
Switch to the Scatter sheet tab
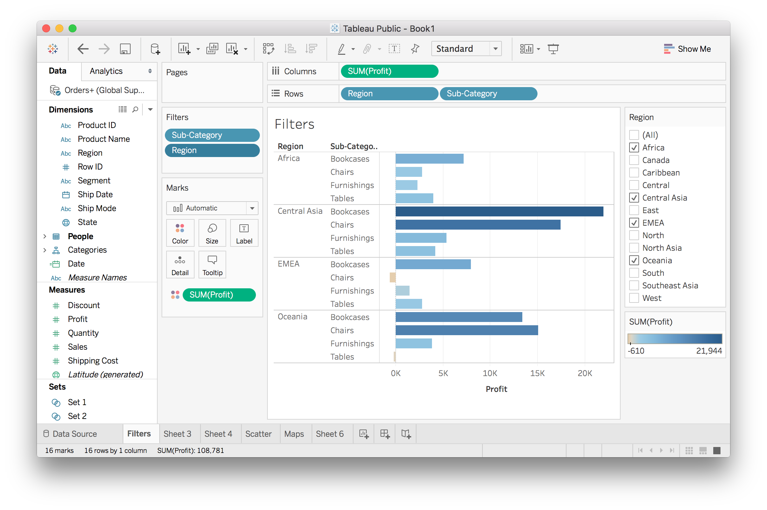(258, 433)
